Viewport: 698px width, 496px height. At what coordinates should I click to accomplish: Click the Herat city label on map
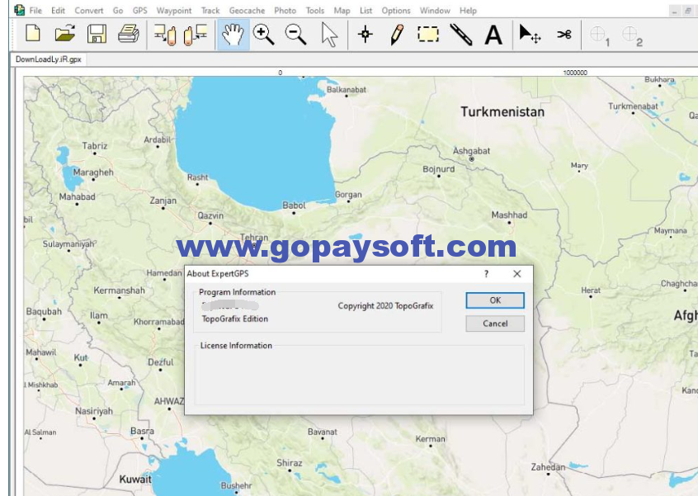coord(591,291)
